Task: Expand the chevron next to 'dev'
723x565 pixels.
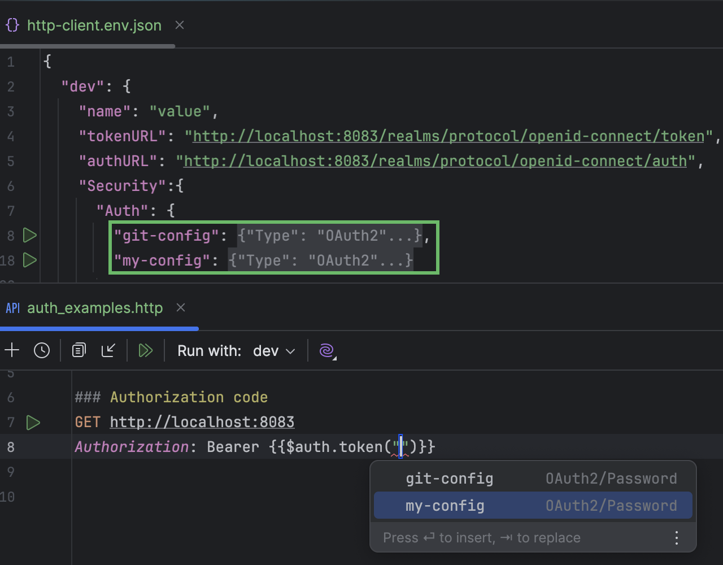Action: pyautogui.click(x=291, y=351)
